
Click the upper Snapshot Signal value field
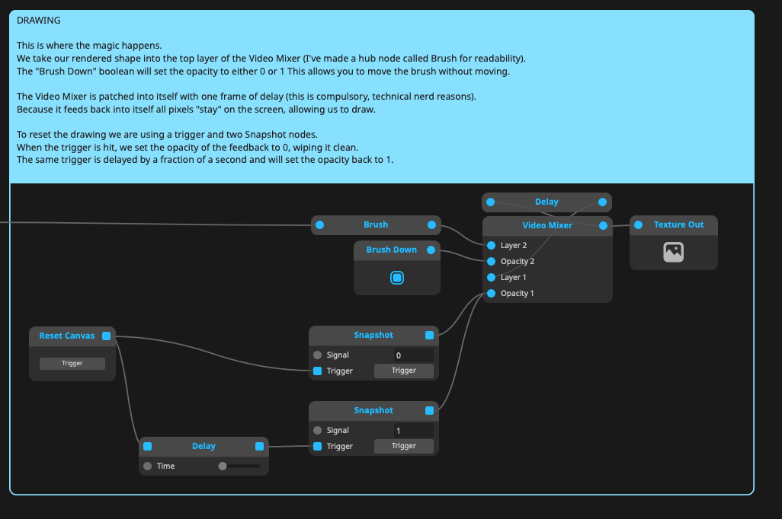pyautogui.click(x=413, y=355)
